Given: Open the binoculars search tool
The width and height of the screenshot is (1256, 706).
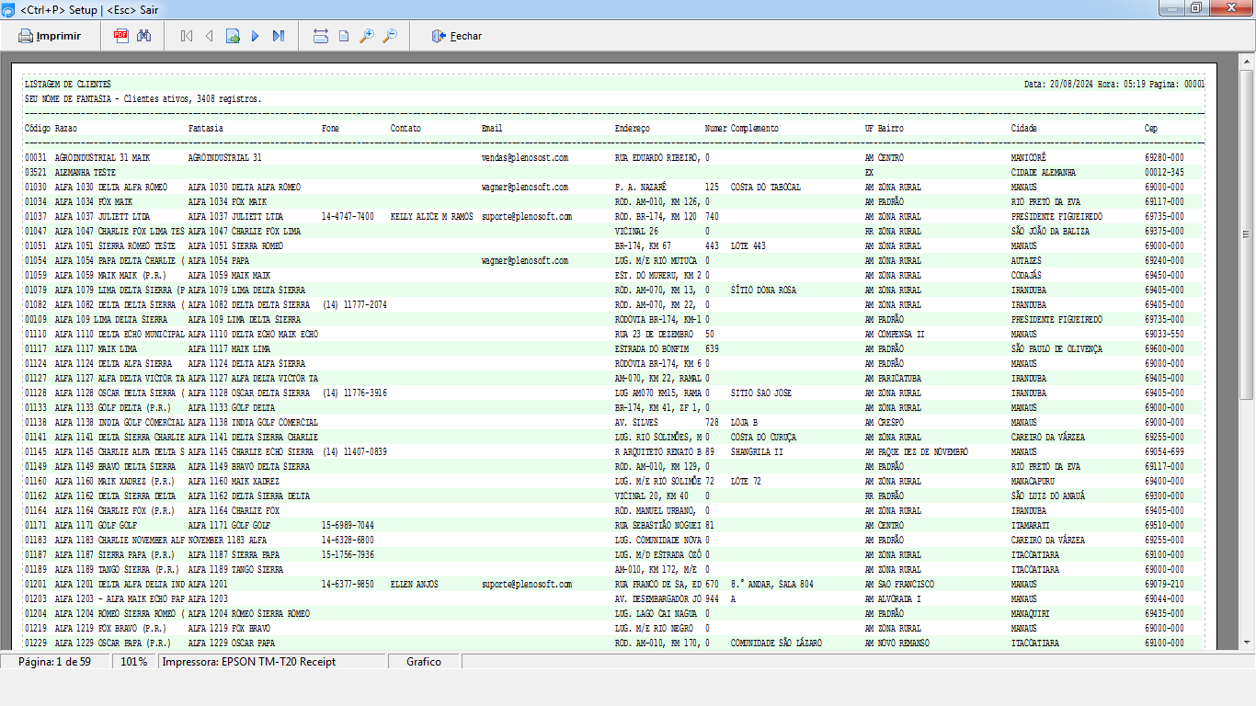Looking at the screenshot, I should (x=143, y=36).
